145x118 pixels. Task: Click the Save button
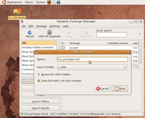click(x=120, y=88)
